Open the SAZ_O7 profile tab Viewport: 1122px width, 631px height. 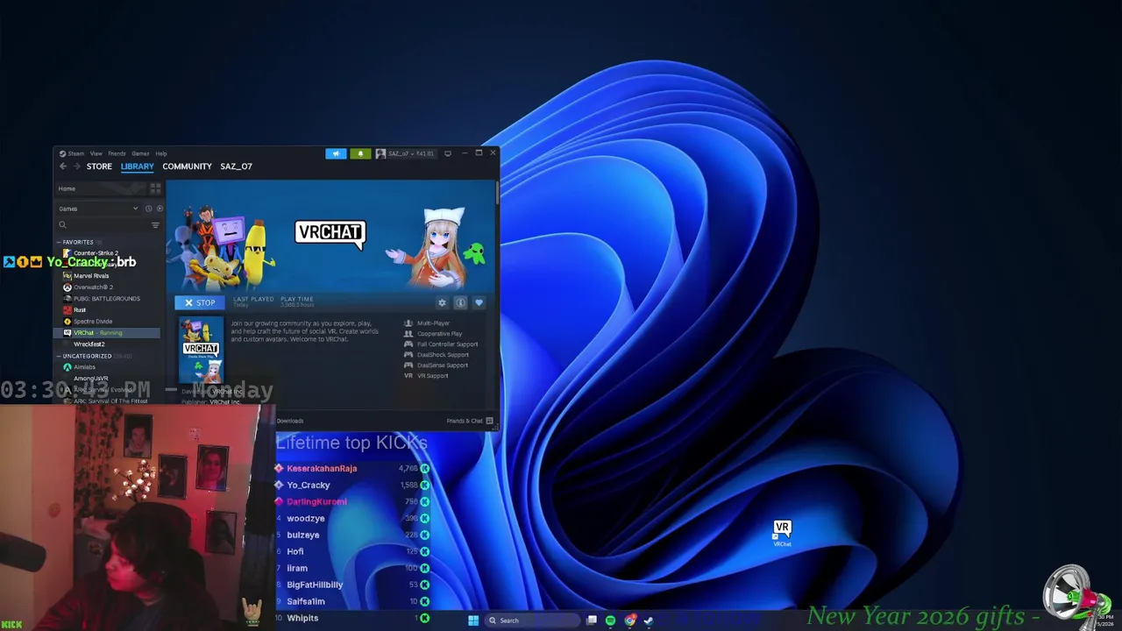(x=236, y=167)
